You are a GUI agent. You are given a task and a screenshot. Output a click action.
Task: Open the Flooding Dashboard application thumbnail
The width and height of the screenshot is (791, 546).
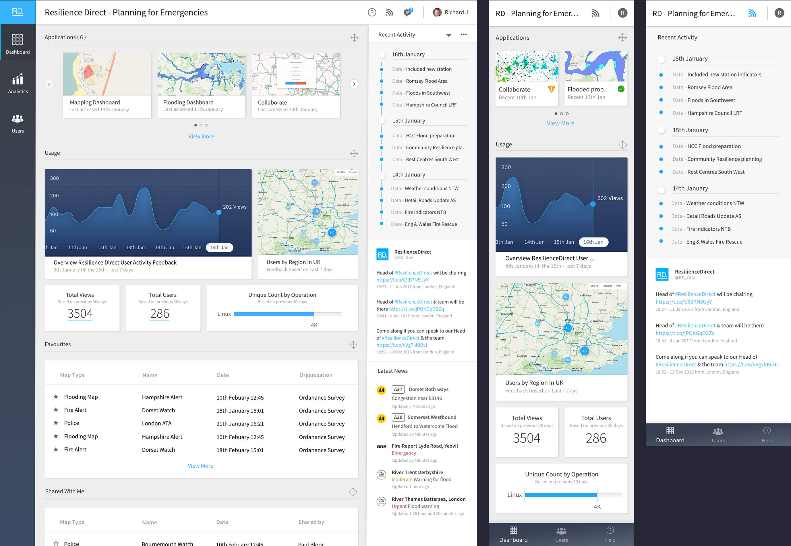pos(201,74)
